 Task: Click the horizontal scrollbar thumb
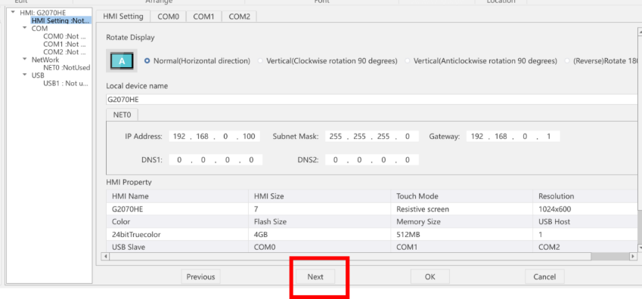click(x=350, y=257)
